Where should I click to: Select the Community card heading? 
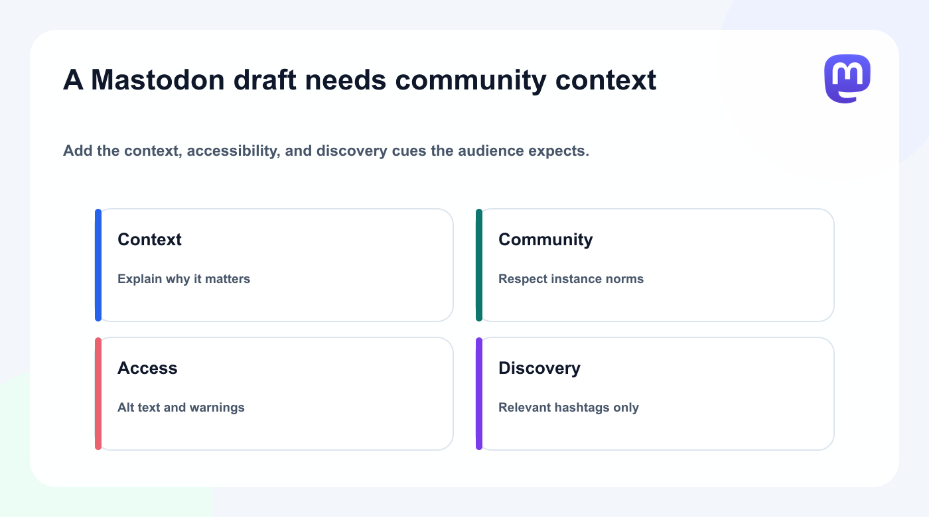[x=545, y=239]
